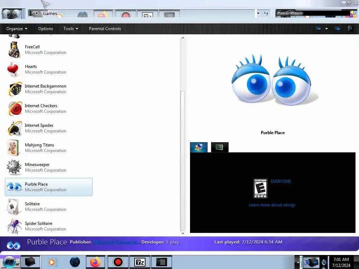Viewport: 359px width, 269px height.
Task: Open the media player taskbar icon
Action: click(x=52, y=262)
